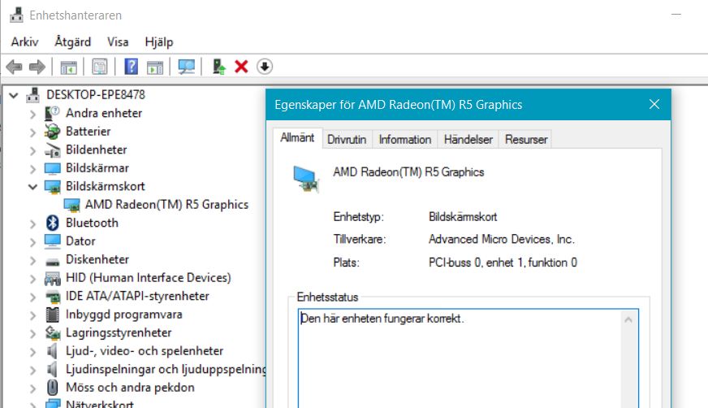Minimize the Enhetshanteraren window

point(676,15)
